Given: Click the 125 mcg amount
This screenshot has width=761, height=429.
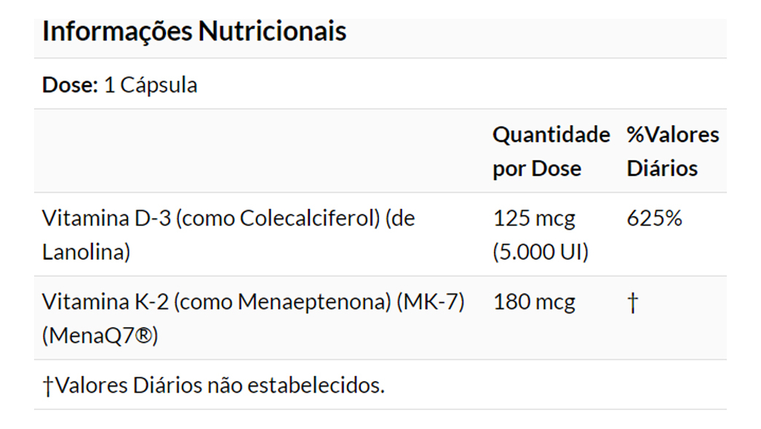Looking at the screenshot, I should click(x=534, y=218).
